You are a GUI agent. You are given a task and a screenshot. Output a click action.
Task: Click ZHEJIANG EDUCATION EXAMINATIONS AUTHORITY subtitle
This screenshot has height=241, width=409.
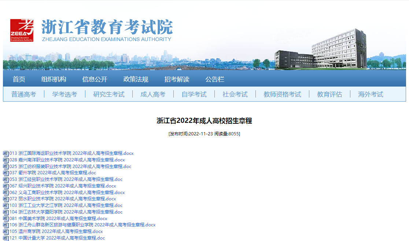coord(107,39)
